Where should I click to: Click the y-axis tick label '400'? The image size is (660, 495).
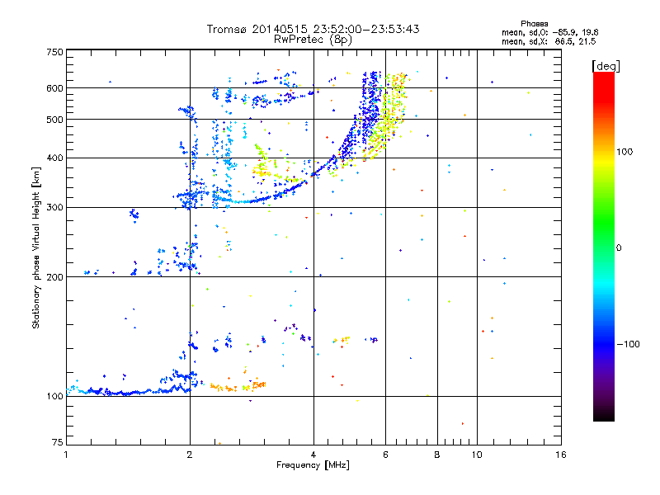[54, 158]
